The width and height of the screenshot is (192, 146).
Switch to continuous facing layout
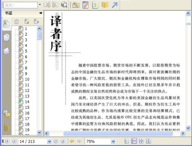141,141
